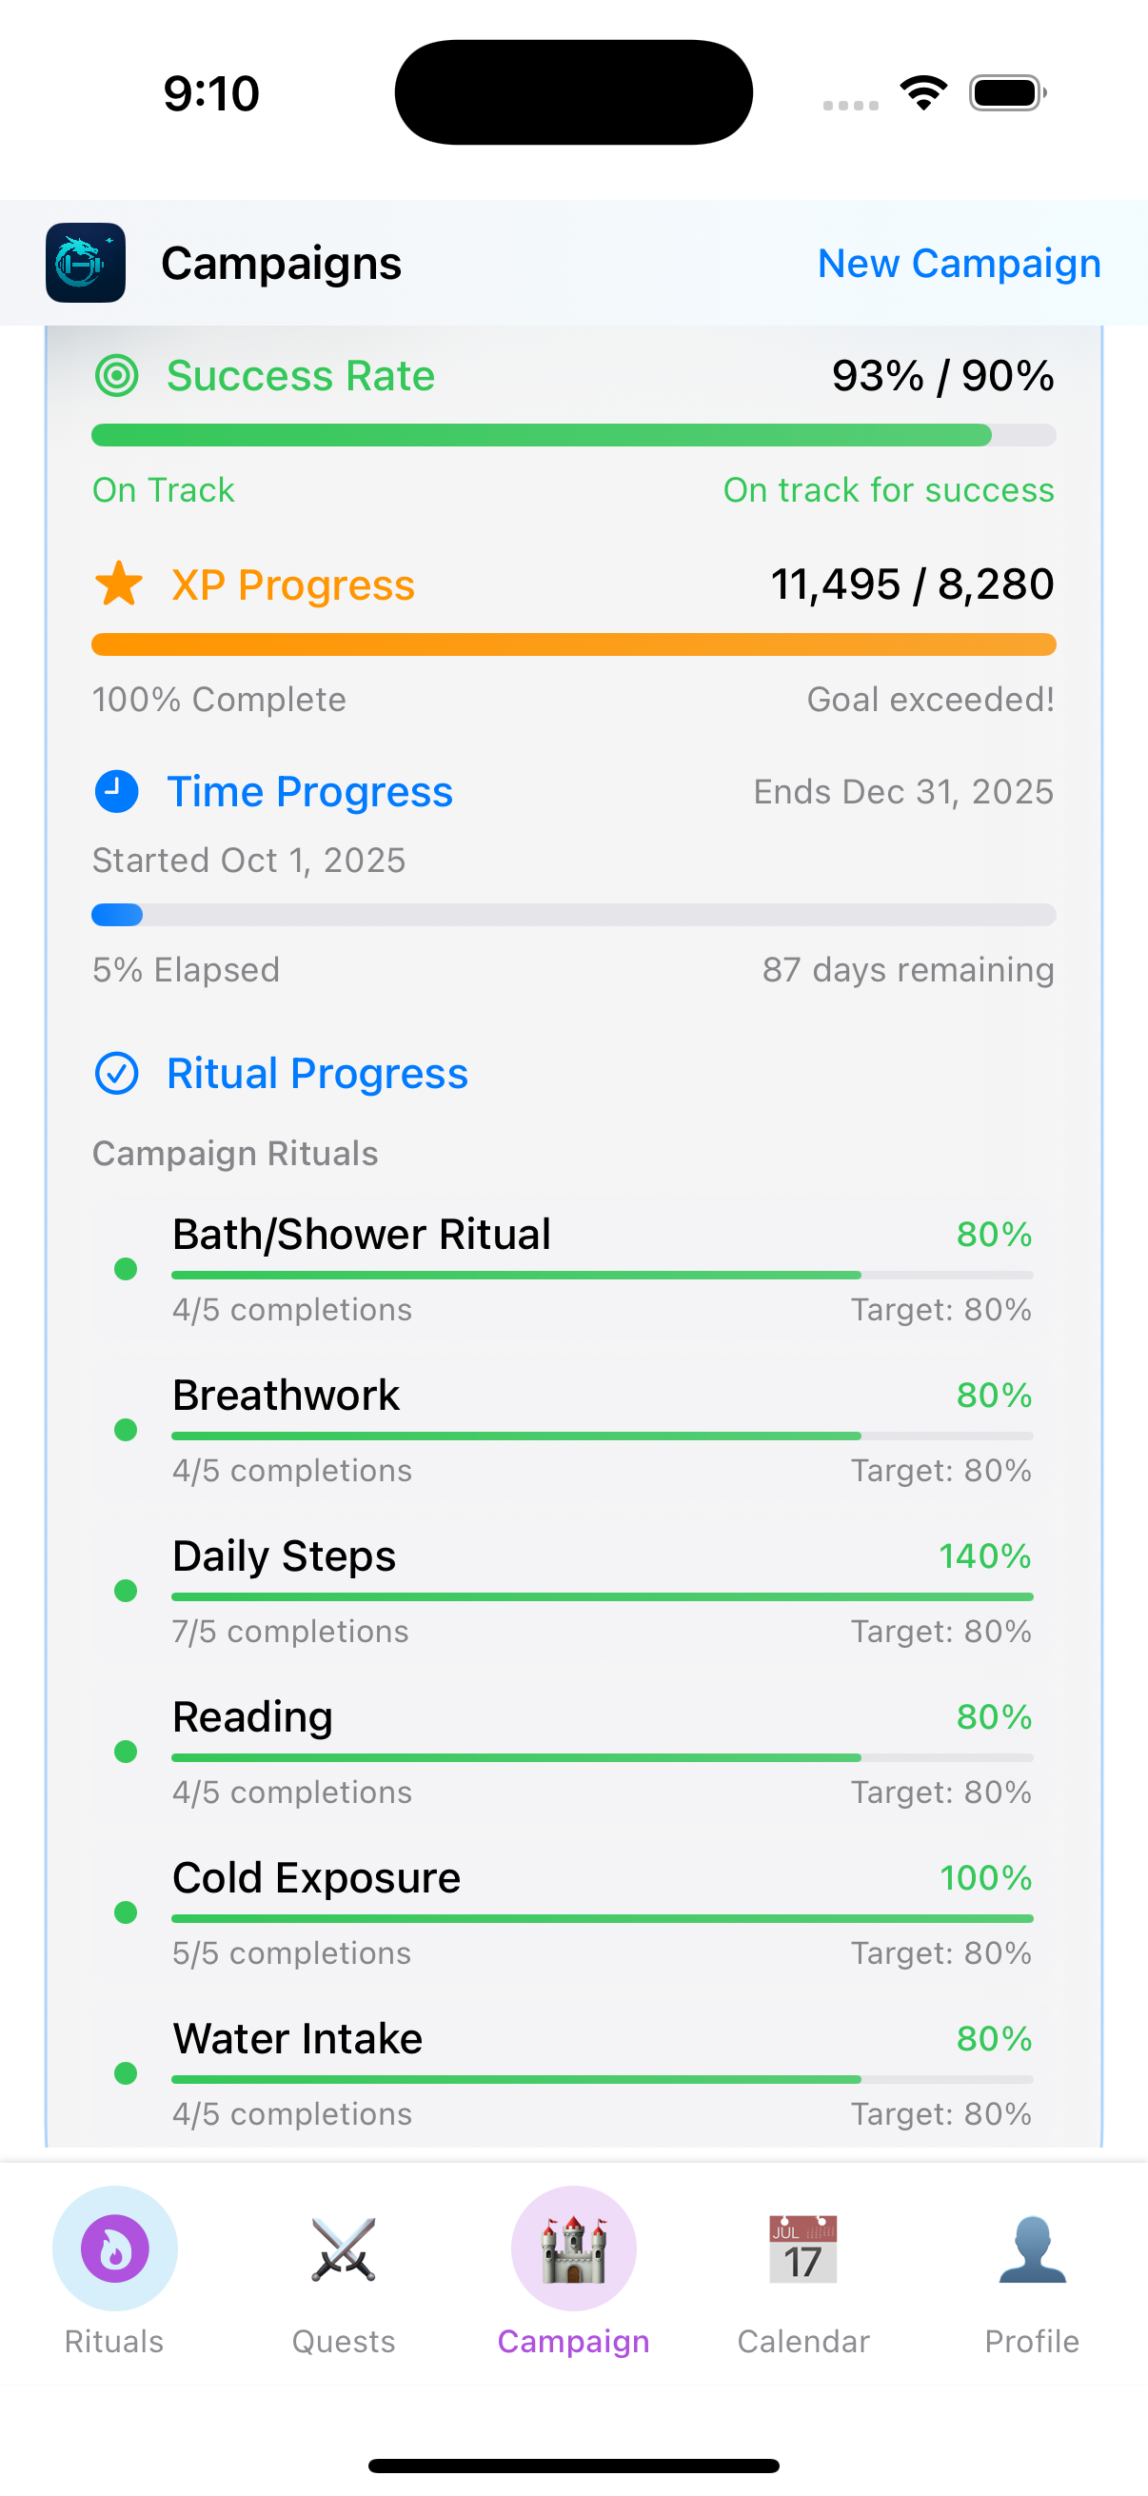Click the Daily Steps green status dot
1148x2496 pixels.
point(126,1591)
